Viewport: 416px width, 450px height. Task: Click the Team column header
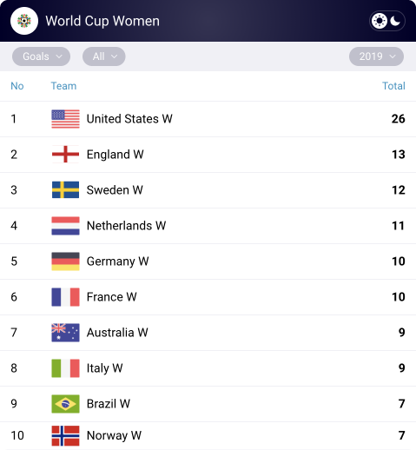tap(63, 86)
